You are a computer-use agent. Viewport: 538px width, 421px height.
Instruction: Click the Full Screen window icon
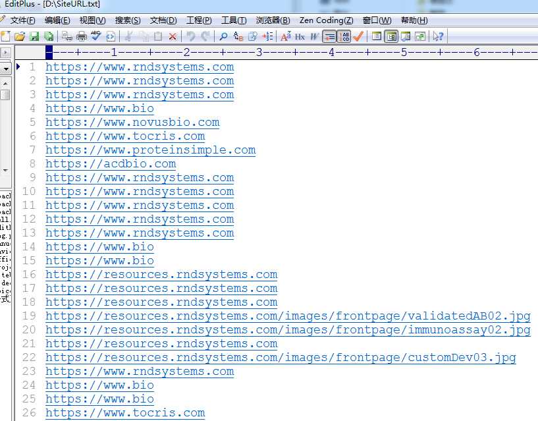pos(420,36)
